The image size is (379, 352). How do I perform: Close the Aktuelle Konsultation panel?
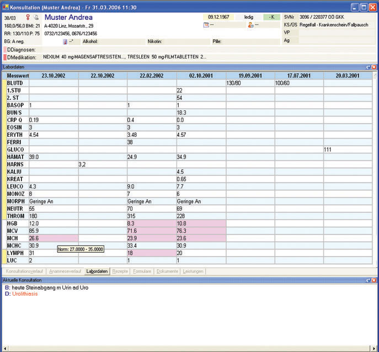click(x=374, y=281)
